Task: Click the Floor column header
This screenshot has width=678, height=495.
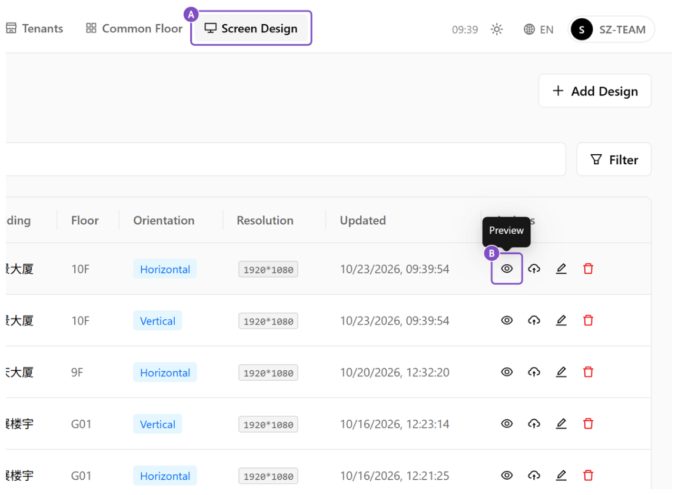Action: tap(85, 221)
